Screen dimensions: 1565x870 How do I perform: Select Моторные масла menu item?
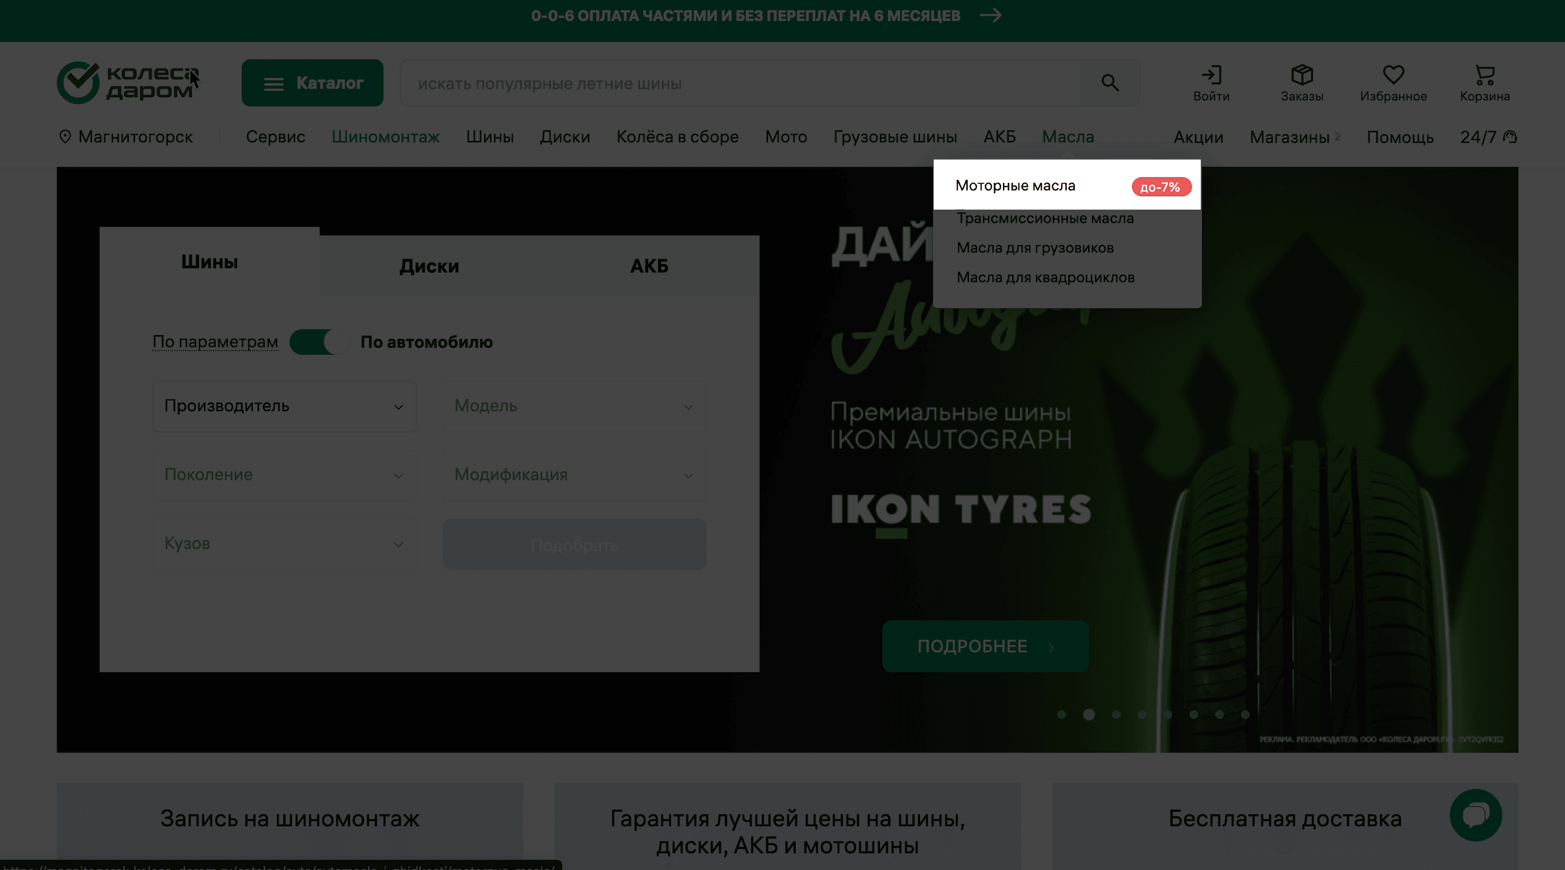point(1015,186)
